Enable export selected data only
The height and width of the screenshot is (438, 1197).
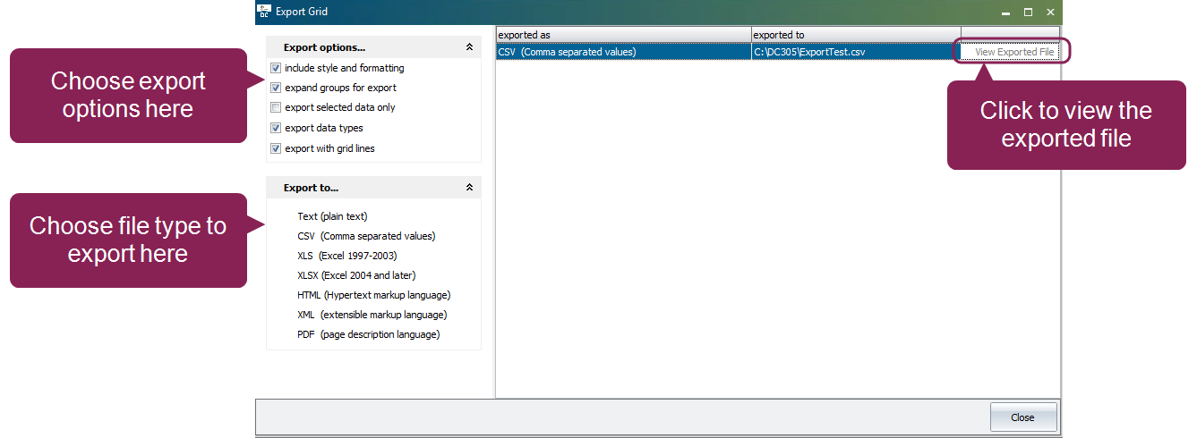coord(276,107)
